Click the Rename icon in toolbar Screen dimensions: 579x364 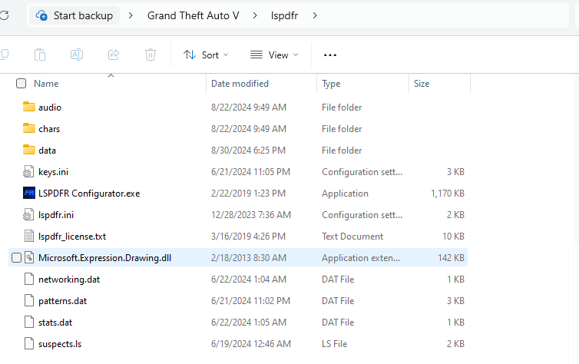point(77,55)
